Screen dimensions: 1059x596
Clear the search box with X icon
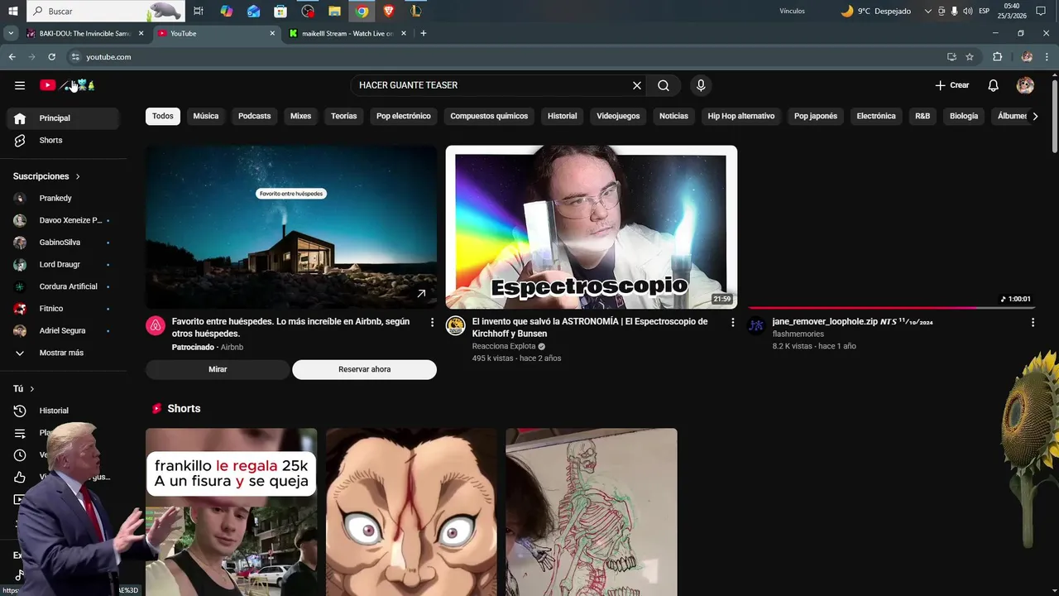click(x=637, y=85)
